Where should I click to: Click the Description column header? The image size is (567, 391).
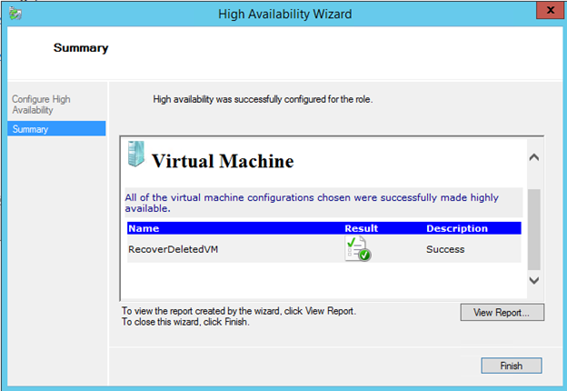point(456,228)
